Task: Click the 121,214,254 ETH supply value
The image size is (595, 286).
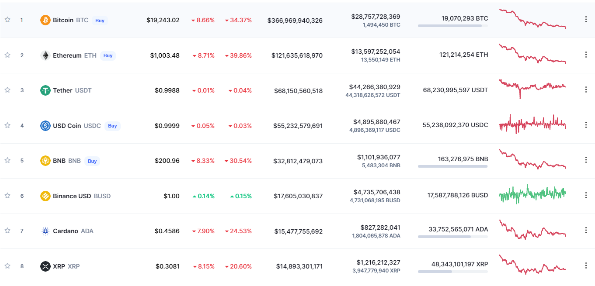Action: pyautogui.click(x=464, y=55)
